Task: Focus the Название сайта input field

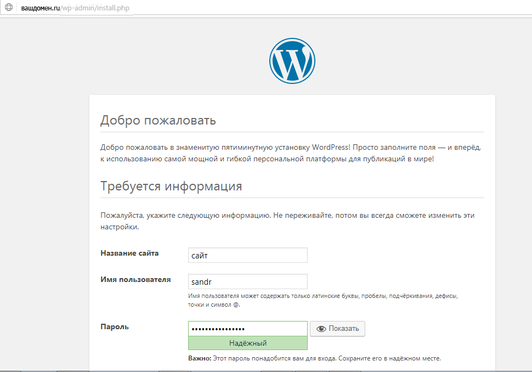Action: tap(248, 255)
